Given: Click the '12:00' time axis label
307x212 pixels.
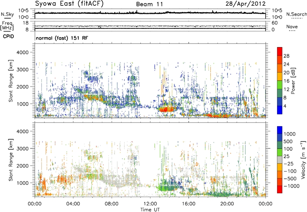Looking at the screenshot, I should 150,204.
